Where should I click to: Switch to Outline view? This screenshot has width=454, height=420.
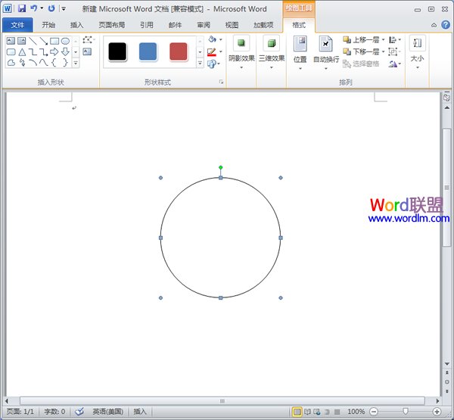(327, 412)
